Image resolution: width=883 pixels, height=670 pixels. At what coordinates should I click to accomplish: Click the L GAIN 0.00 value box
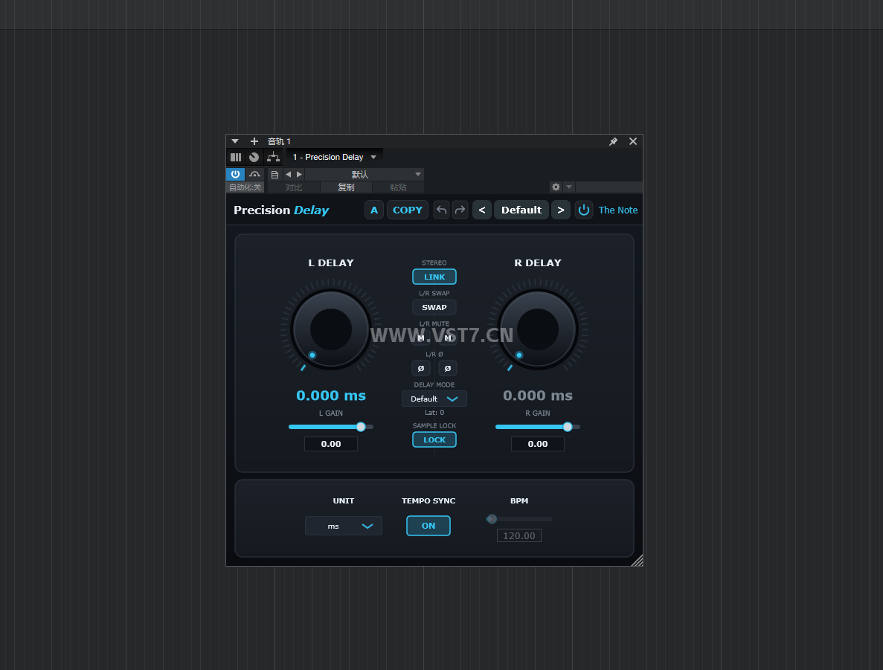coord(331,444)
